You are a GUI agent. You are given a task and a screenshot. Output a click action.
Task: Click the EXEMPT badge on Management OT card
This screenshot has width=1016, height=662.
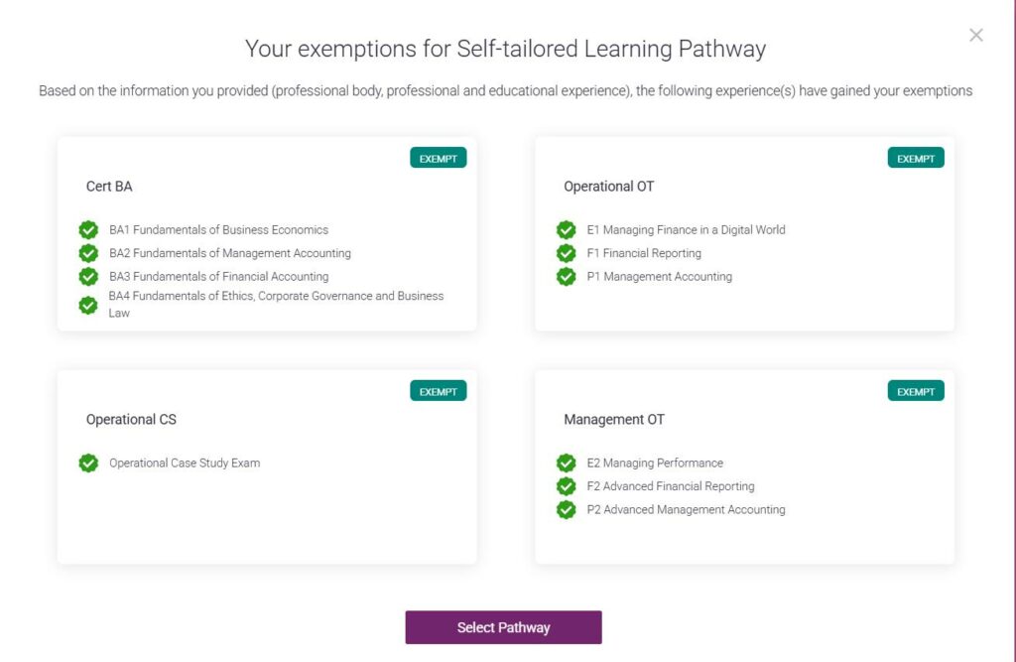[916, 391]
